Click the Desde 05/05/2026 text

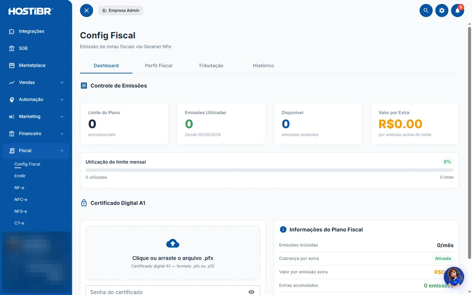tap(203, 135)
